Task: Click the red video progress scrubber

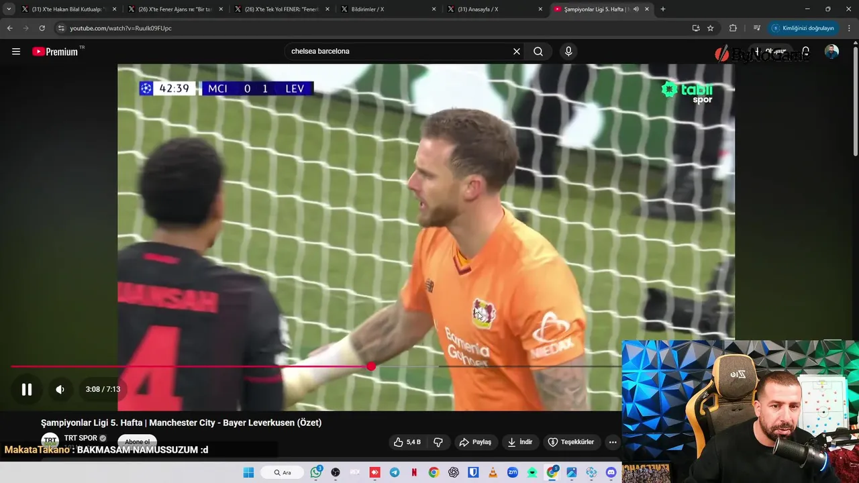Action: pyautogui.click(x=371, y=366)
